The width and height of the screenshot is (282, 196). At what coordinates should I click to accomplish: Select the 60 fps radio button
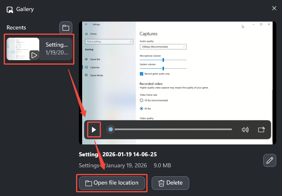tap(141, 108)
